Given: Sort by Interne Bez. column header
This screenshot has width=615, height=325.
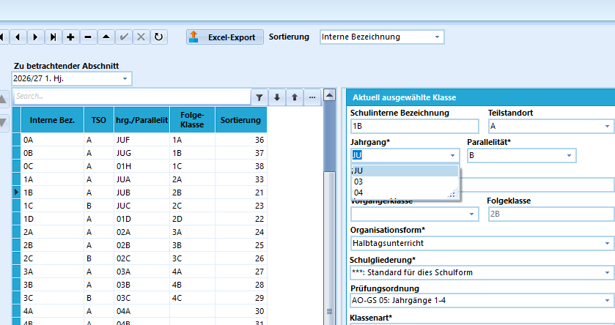Looking at the screenshot, I should [52, 120].
